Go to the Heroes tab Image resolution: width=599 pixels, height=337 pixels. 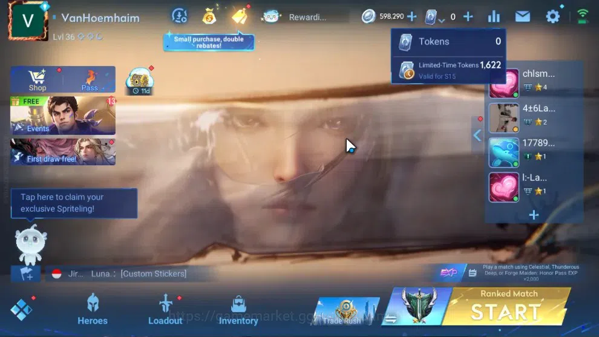click(93, 310)
